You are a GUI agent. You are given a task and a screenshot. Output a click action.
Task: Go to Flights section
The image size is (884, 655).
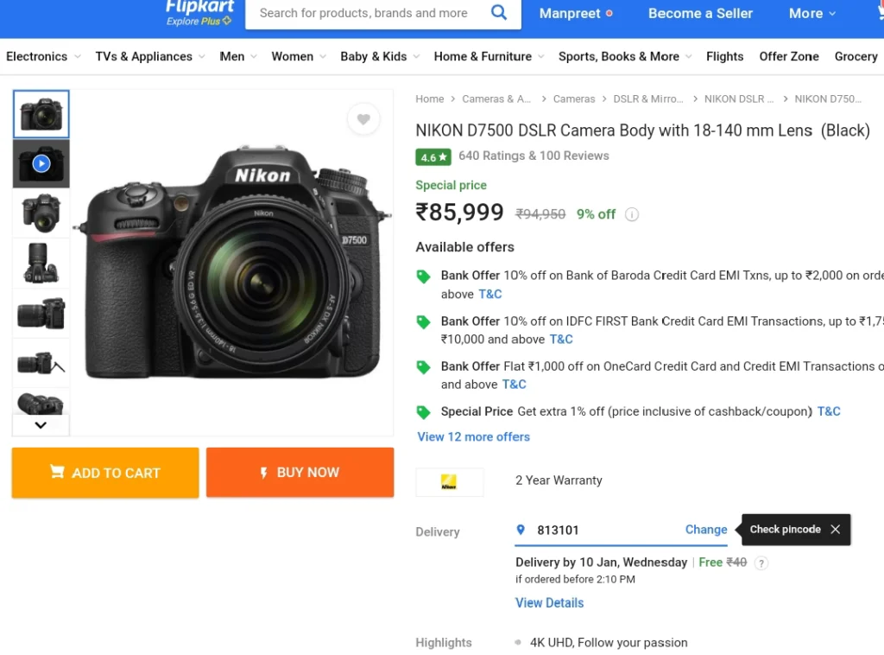(724, 56)
